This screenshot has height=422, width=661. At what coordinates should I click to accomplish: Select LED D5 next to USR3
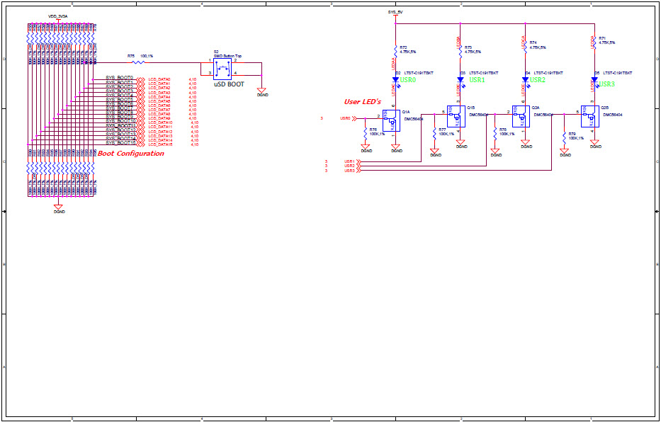(594, 79)
